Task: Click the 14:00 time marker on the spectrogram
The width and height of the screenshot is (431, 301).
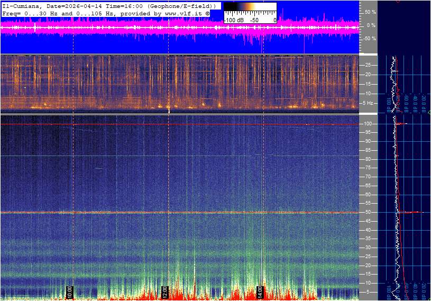Action: coord(260,292)
